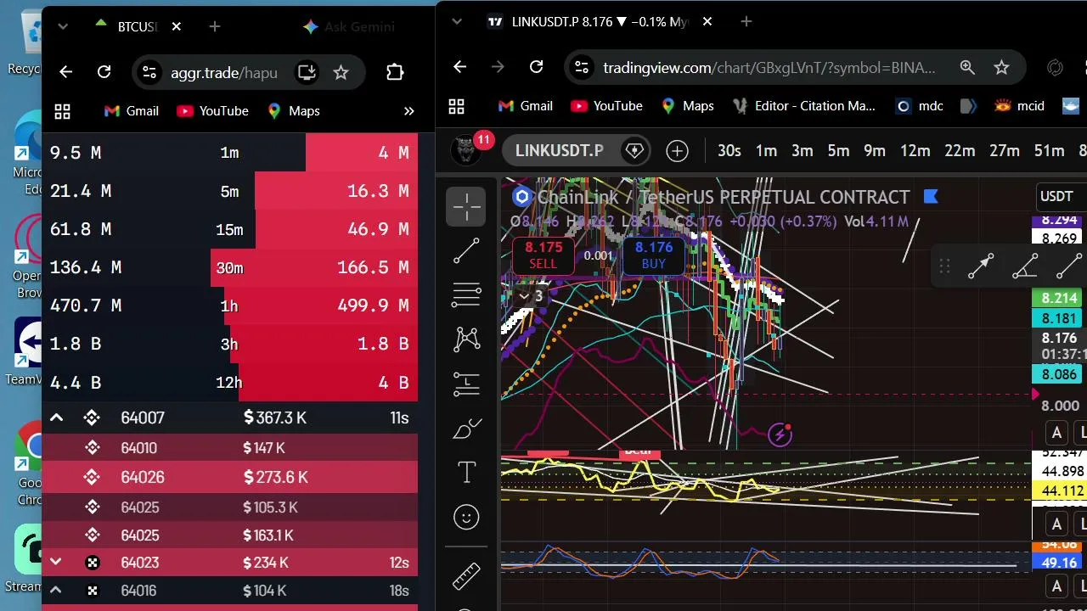
Task: Open tab search dropdown in aggr.trade window
Action: pyautogui.click(x=62, y=26)
